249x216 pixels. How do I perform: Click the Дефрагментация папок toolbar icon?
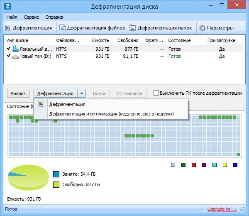click(132, 28)
